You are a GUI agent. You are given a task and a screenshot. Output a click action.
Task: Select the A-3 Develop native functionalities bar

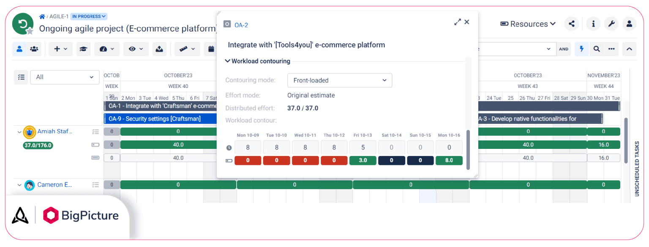pos(540,119)
